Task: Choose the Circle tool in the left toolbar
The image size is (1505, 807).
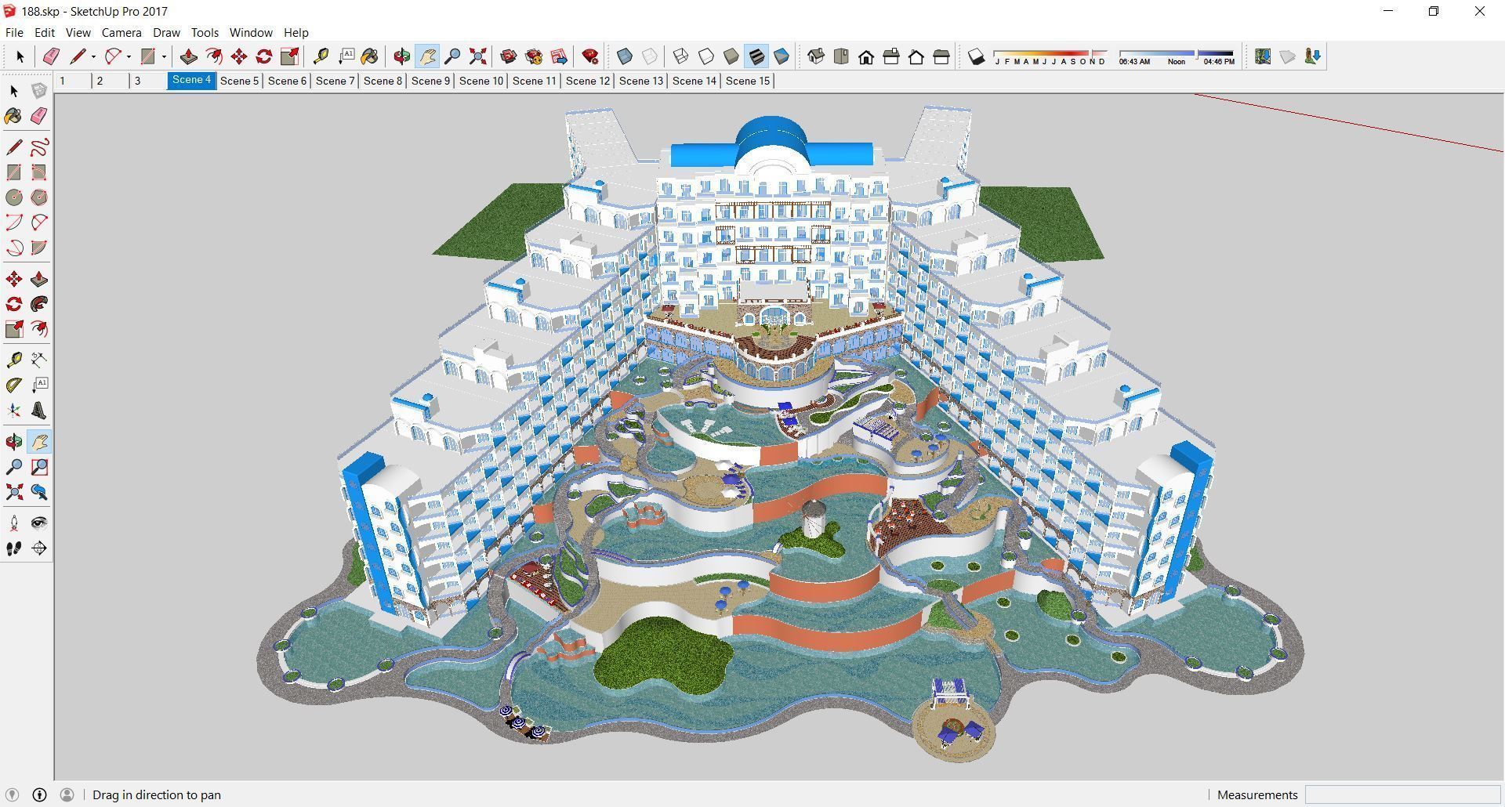Action: coord(14,197)
